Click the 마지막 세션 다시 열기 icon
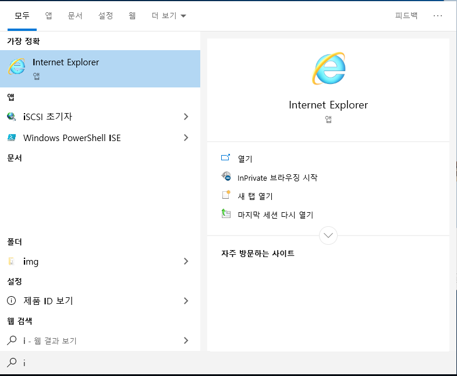 click(x=226, y=215)
